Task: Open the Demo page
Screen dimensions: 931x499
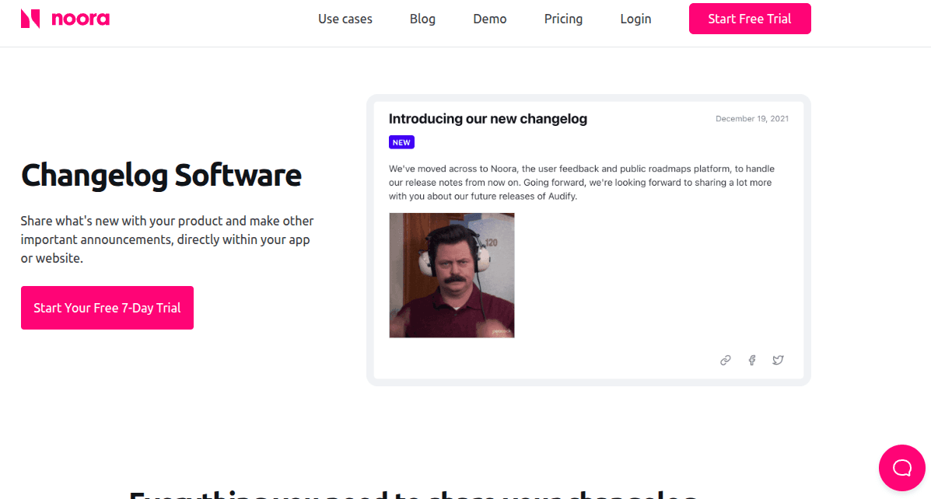Action: [x=489, y=19]
